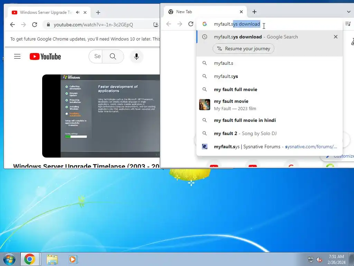Image resolution: width=354 pixels, height=266 pixels.
Task: Click the lock icon beside youtube.com URL
Action: (48, 25)
